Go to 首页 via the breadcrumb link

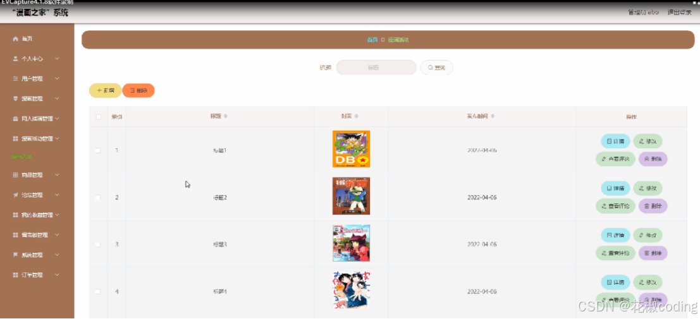pos(372,40)
